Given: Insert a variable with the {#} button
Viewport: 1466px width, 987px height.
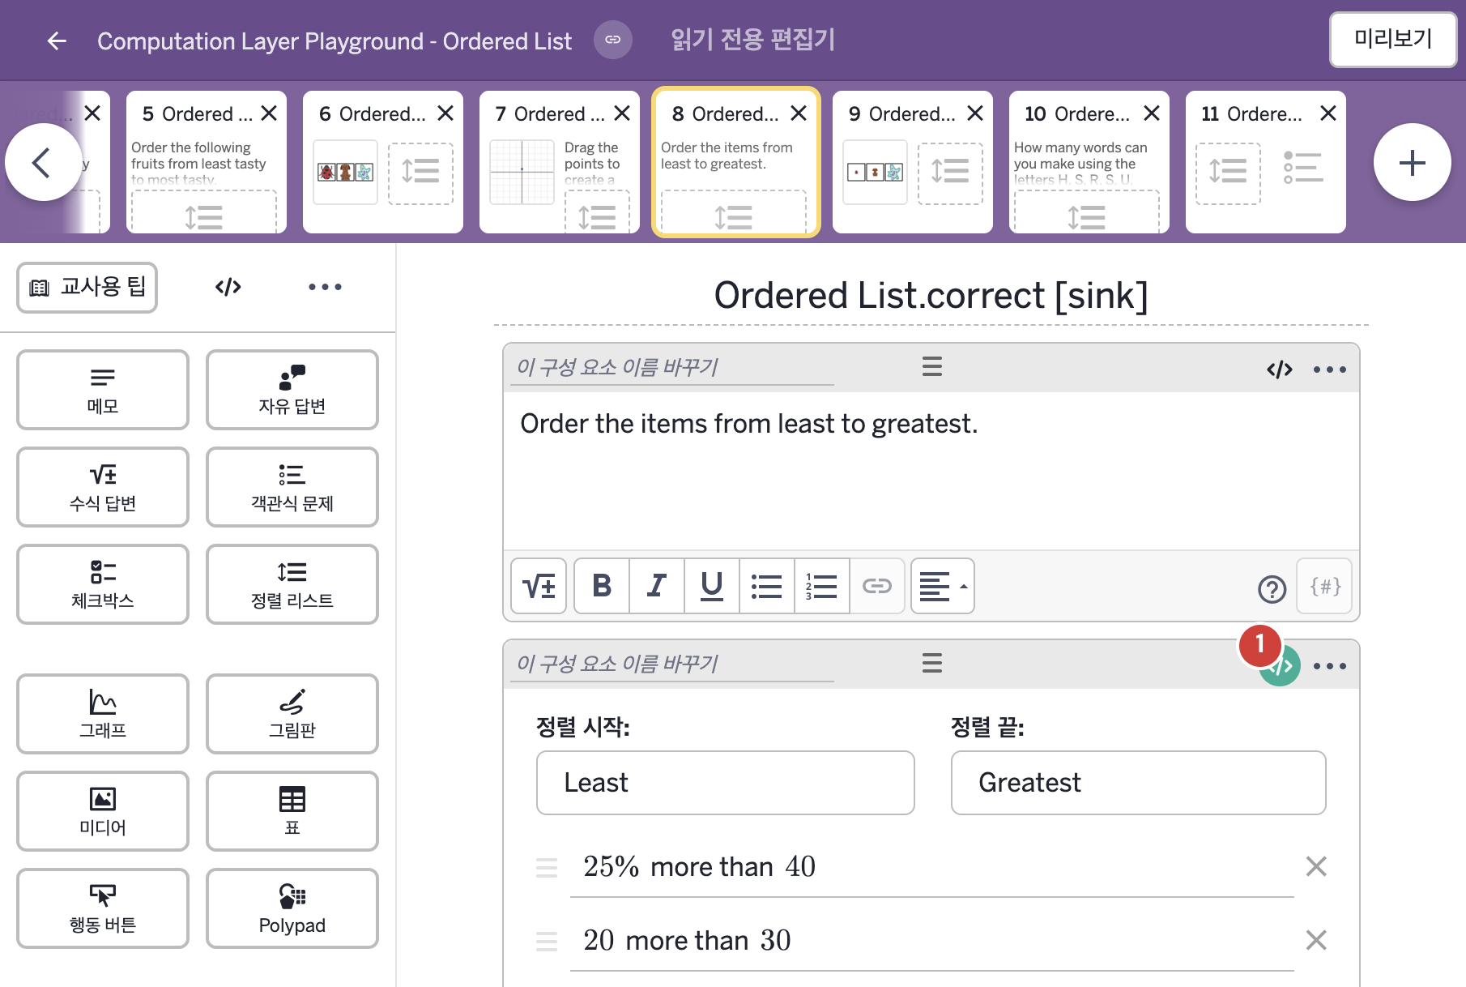Looking at the screenshot, I should (1325, 586).
